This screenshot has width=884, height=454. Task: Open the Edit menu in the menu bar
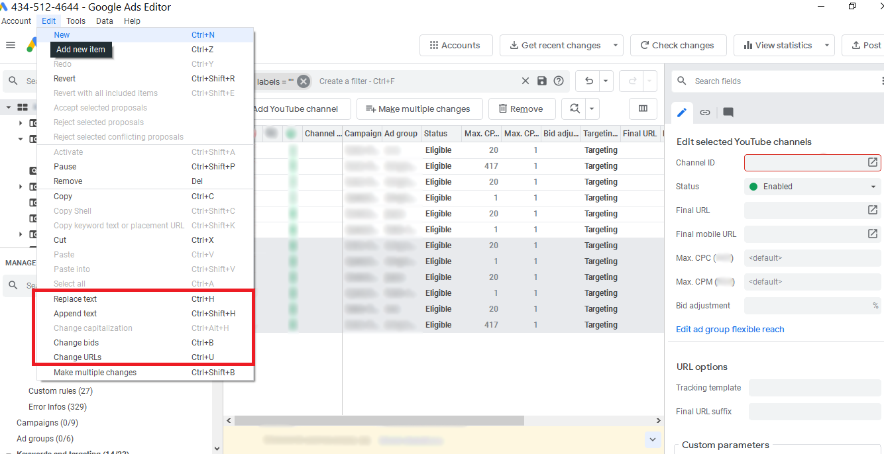49,21
